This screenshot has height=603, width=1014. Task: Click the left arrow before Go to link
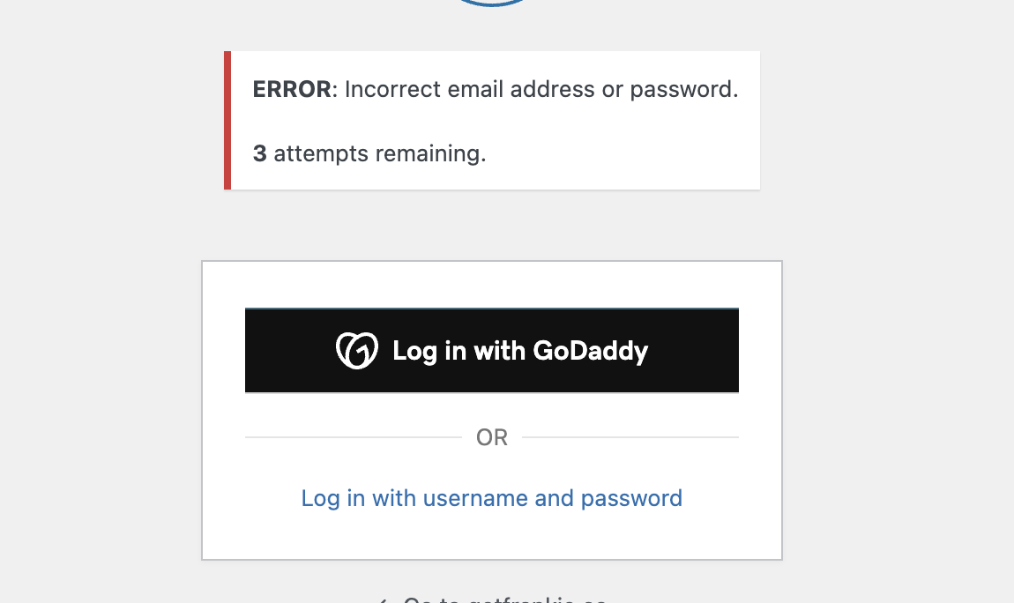click(383, 600)
